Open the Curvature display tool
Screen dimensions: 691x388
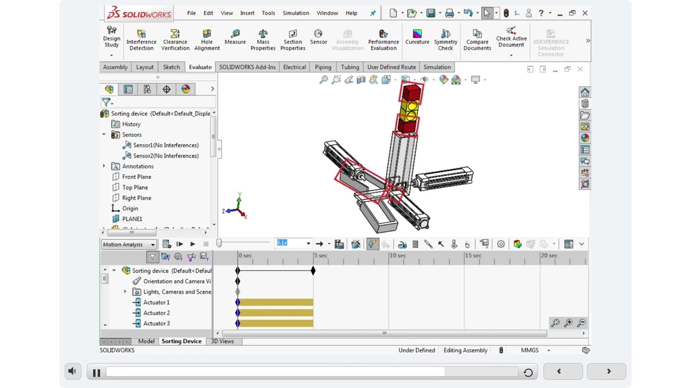417,38
